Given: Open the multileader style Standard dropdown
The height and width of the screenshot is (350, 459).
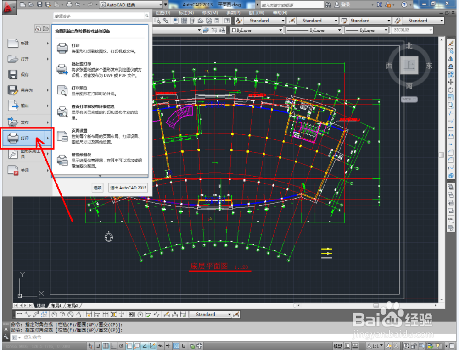Looking at the screenshot, I should click(423, 21).
